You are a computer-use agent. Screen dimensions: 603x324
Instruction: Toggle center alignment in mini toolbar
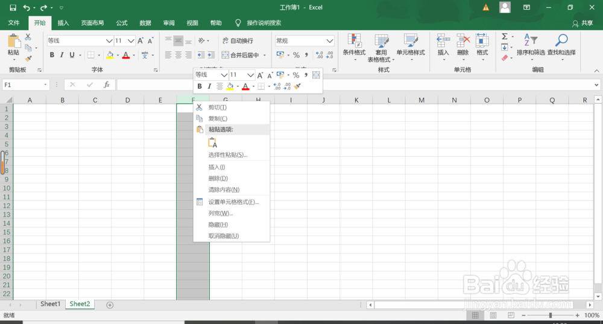point(219,86)
